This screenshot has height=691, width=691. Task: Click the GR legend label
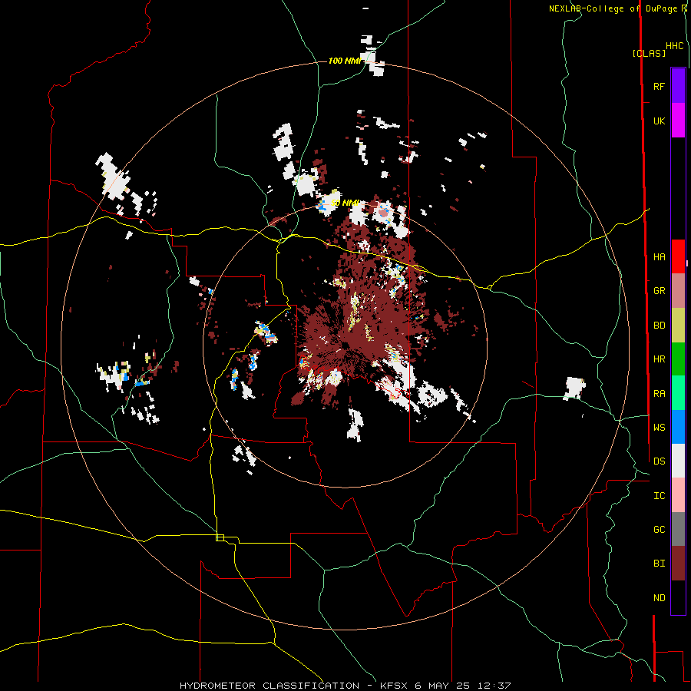659,290
